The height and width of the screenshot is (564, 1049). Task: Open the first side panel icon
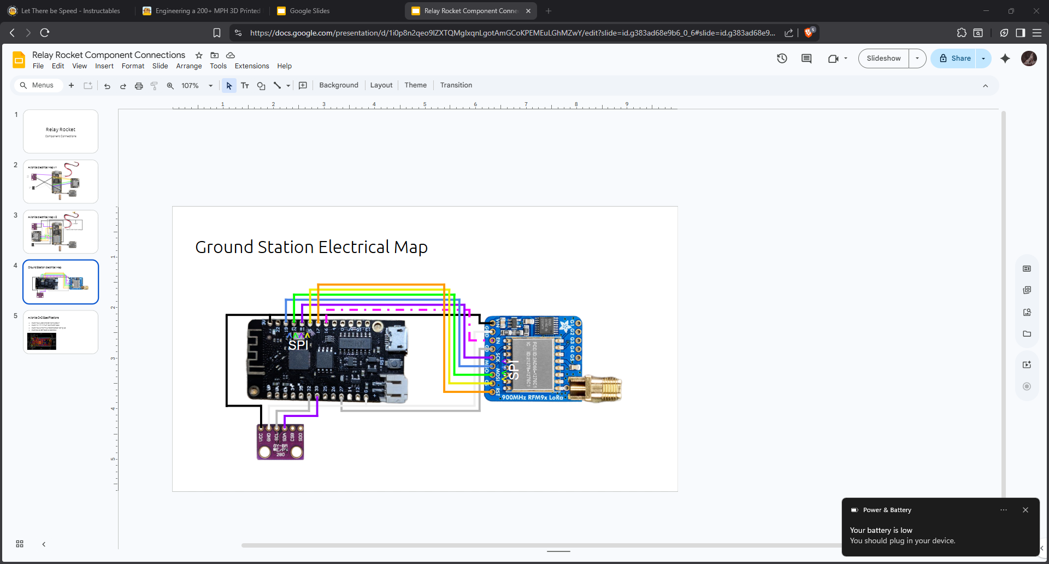(1027, 268)
